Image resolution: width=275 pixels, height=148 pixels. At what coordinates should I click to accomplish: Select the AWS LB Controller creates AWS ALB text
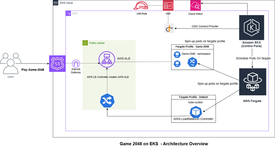pyautogui.click(x=108, y=77)
